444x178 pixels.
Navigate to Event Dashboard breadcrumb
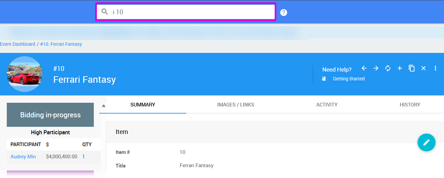18,44
